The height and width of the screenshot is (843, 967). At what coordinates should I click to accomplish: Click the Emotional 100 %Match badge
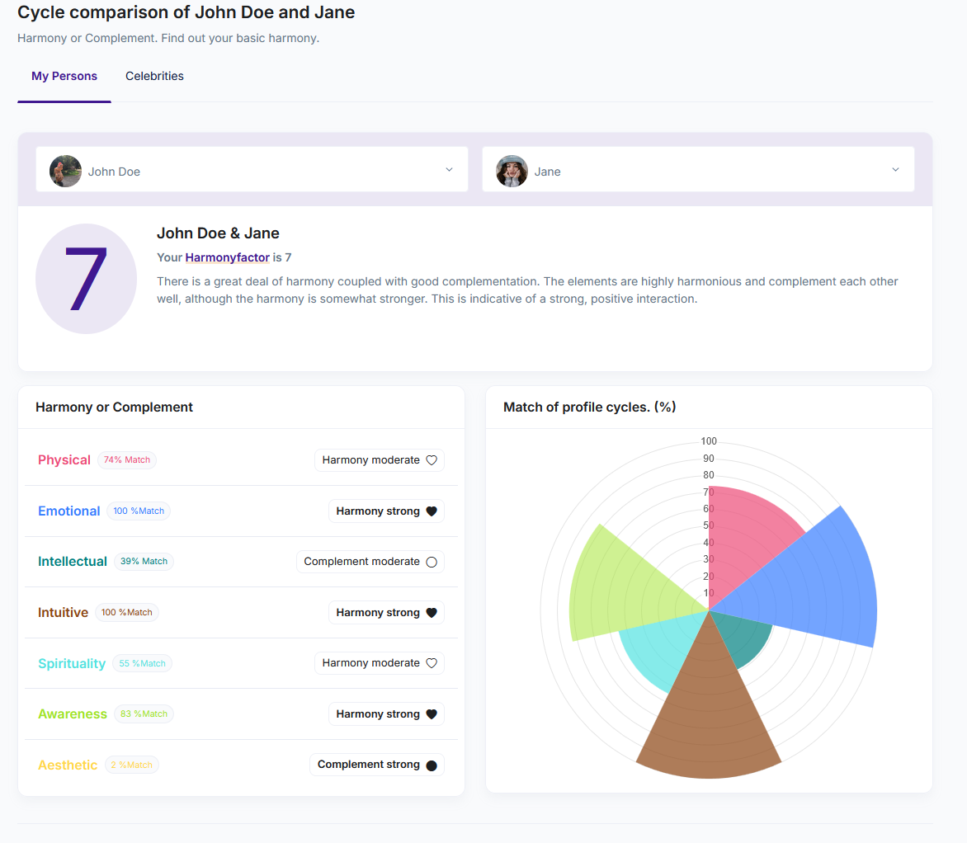click(139, 511)
